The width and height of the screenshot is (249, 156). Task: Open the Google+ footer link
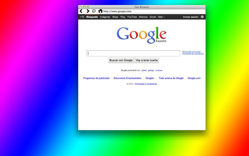[150, 78]
